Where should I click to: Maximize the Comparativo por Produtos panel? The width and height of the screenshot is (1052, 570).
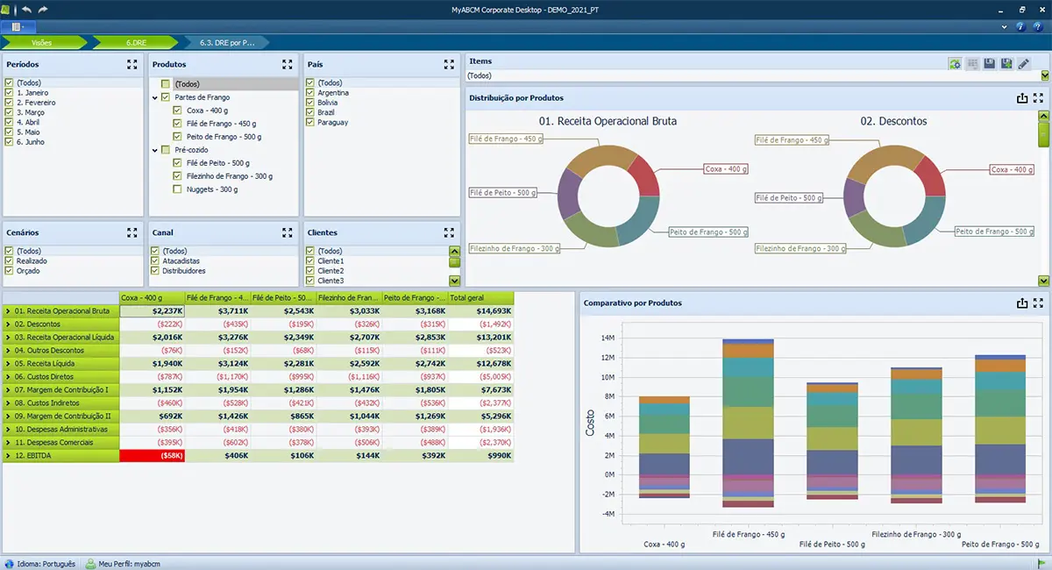1038,303
